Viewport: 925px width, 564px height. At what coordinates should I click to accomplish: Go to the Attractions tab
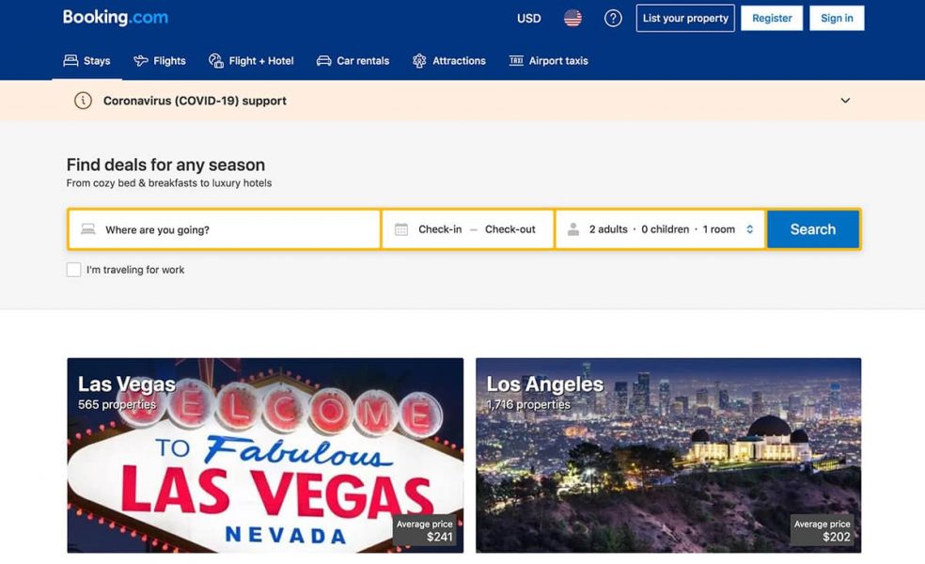pyautogui.click(x=448, y=61)
